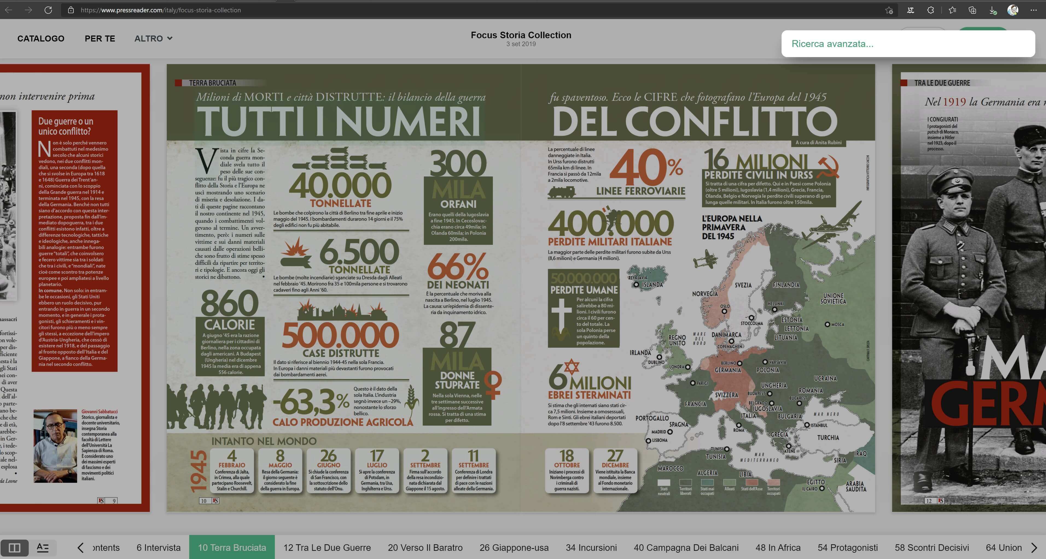Viewport: 1046px width, 559px height.
Task: Jump to 12 Tra Le Due Guerre section
Action: click(x=327, y=548)
